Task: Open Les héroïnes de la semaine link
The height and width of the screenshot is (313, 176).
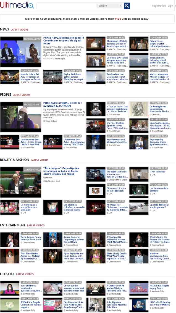Action: pos(159,190)
